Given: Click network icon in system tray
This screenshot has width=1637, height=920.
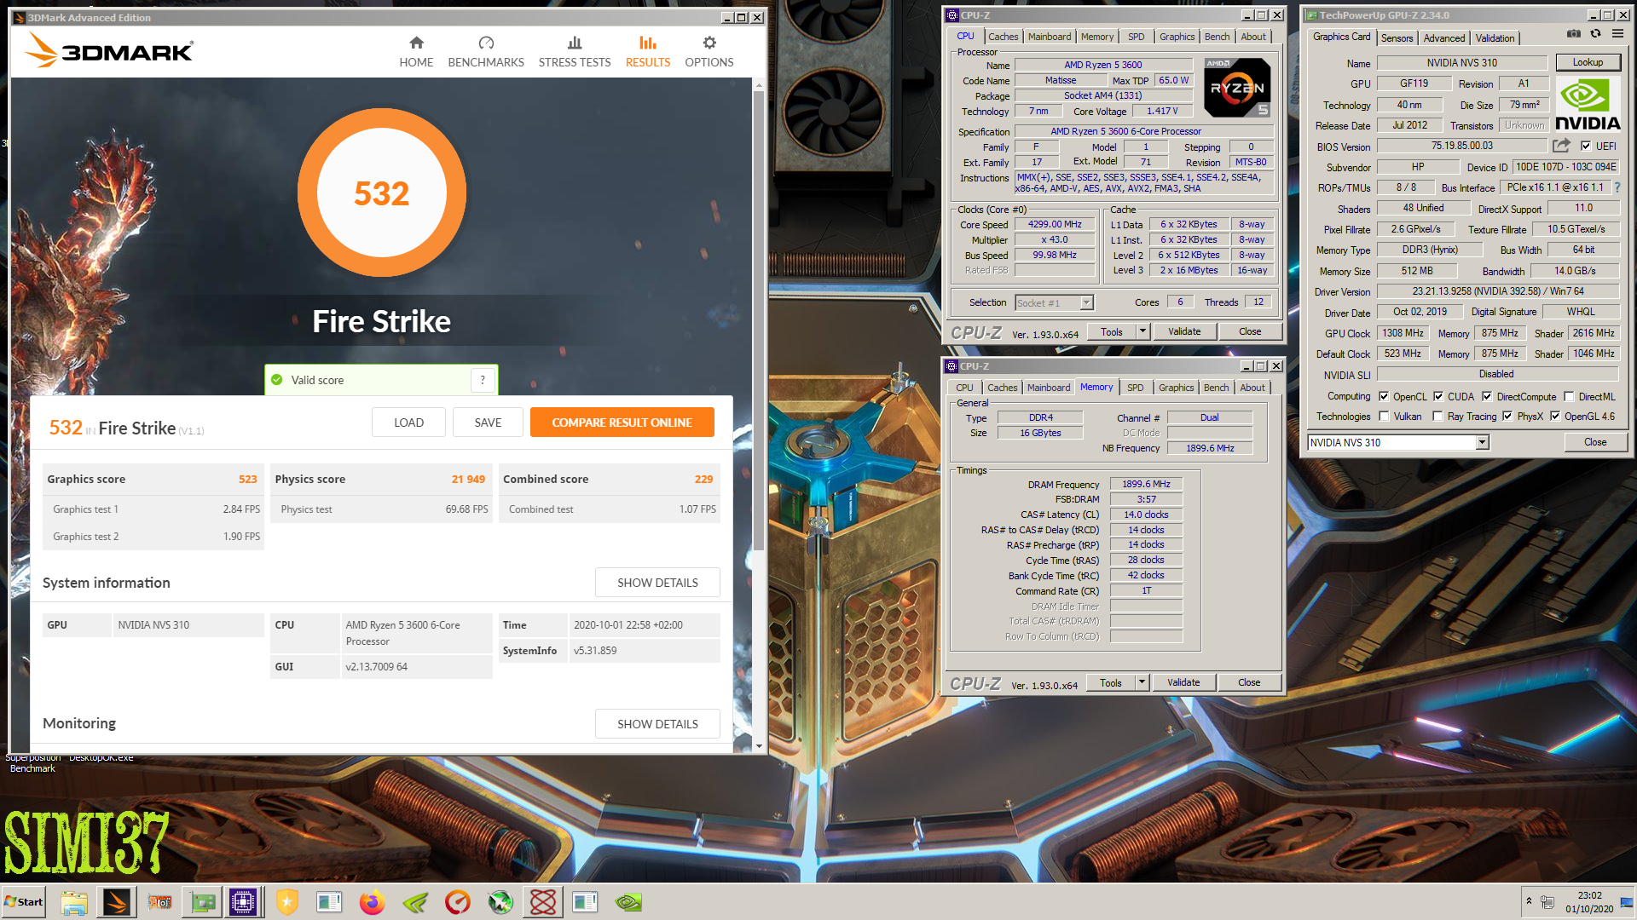Looking at the screenshot, I should pos(1547,902).
